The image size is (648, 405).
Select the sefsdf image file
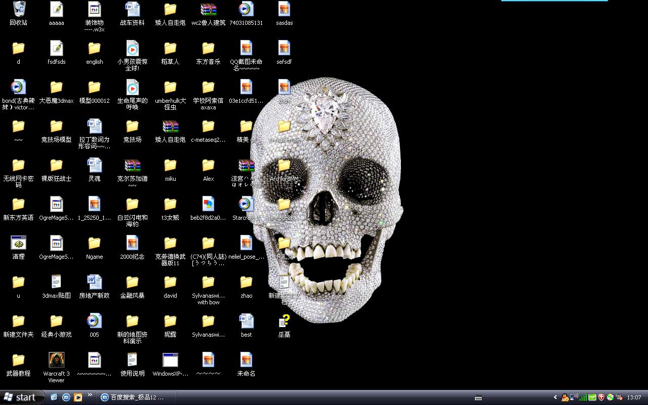click(284, 48)
